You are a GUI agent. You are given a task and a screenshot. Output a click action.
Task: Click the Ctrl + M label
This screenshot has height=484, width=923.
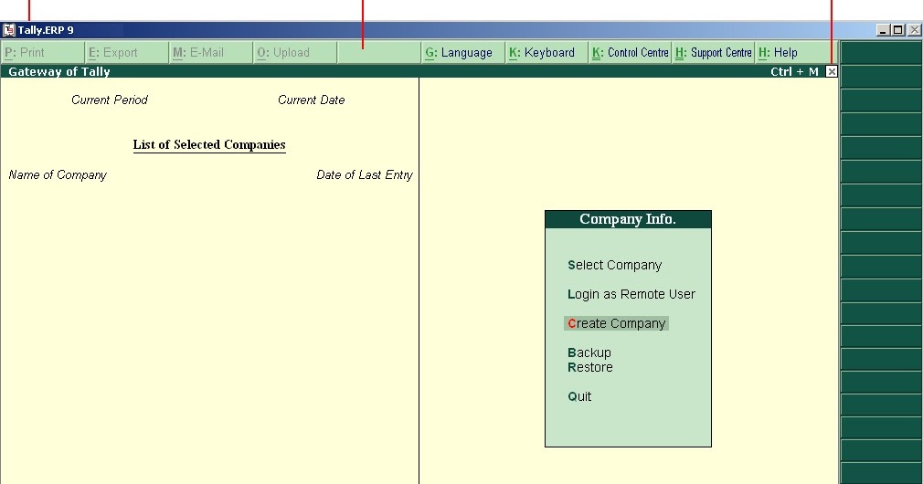(x=794, y=72)
